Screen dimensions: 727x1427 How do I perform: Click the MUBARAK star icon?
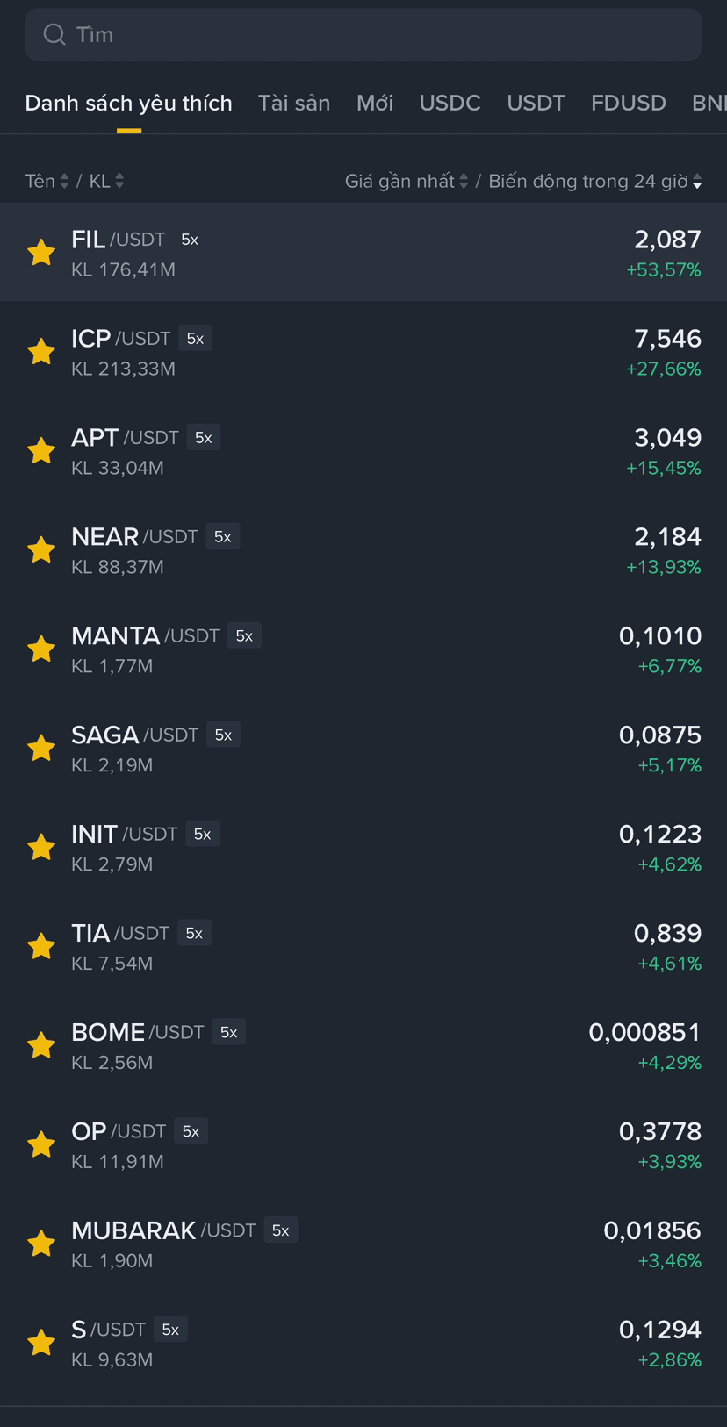41,1244
